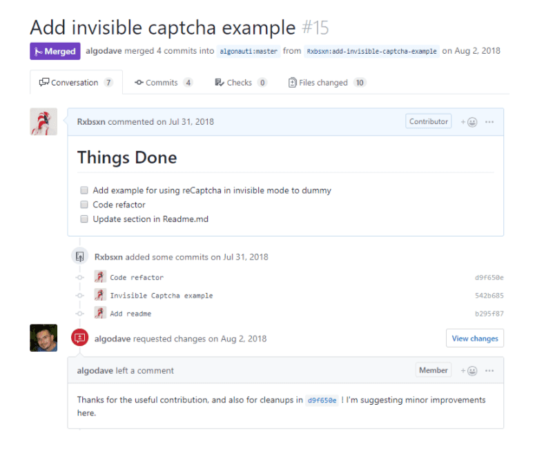The image size is (535, 451).
Task: Click small avatar beside Code refactor commit
Action: click(100, 277)
